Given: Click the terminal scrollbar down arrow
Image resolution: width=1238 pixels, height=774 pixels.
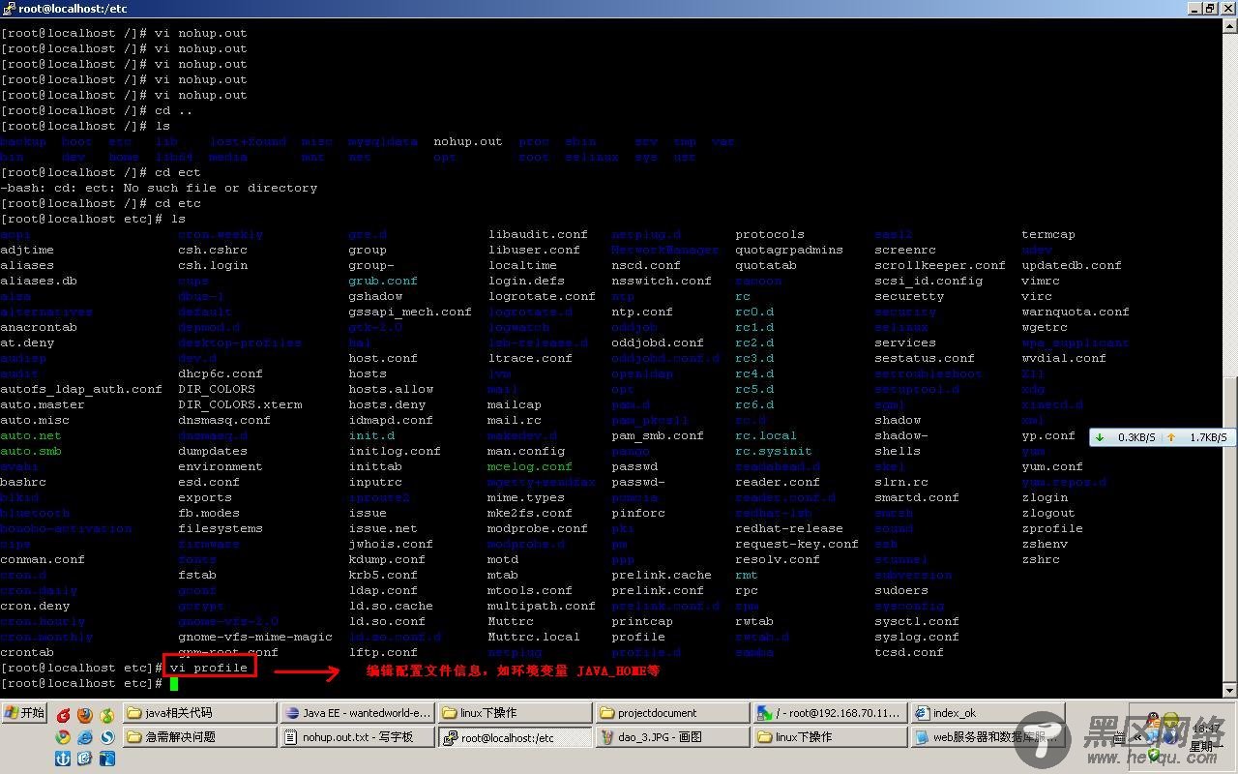Looking at the screenshot, I should (x=1230, y=691).
